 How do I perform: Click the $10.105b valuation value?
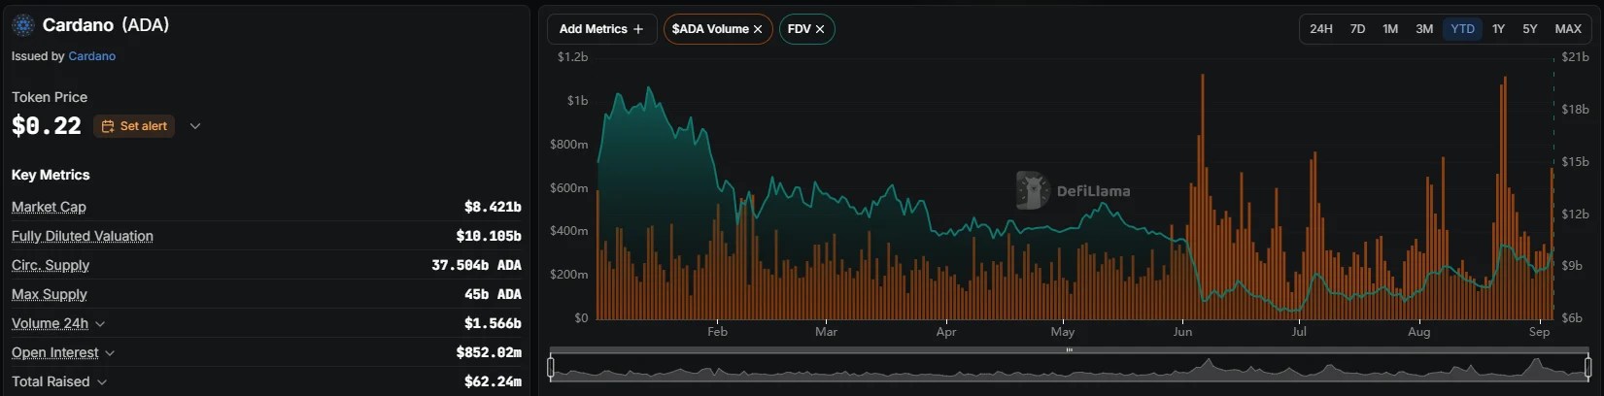click(489, 236)
